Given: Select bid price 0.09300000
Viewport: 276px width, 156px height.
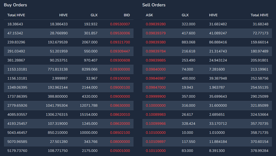Looking at the screenshot, I should pyautogui.click(x=120, y=69).
